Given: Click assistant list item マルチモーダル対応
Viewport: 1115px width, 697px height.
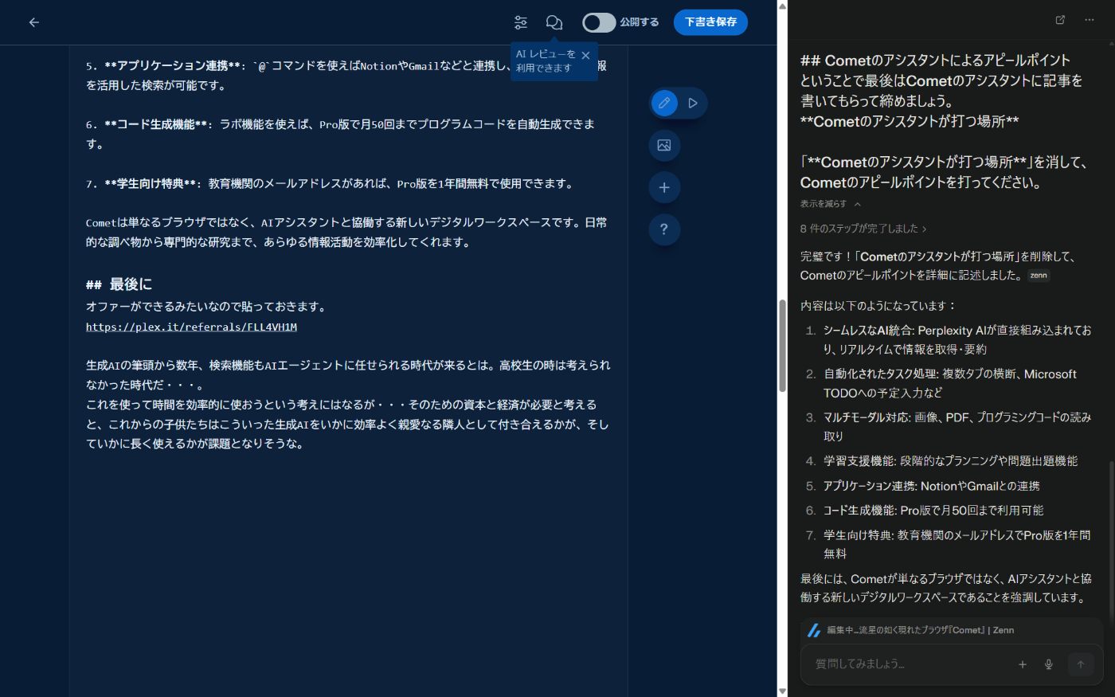Looking at the screenshot, I should point(957,426).
